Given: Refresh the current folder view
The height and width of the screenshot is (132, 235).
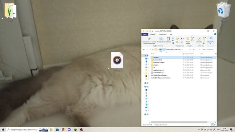Looking at the screenshot, I should click(x=194, y=49).
